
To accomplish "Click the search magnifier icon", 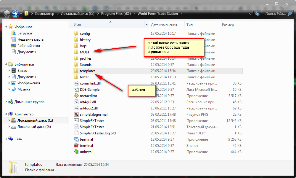I will point(289,14).
